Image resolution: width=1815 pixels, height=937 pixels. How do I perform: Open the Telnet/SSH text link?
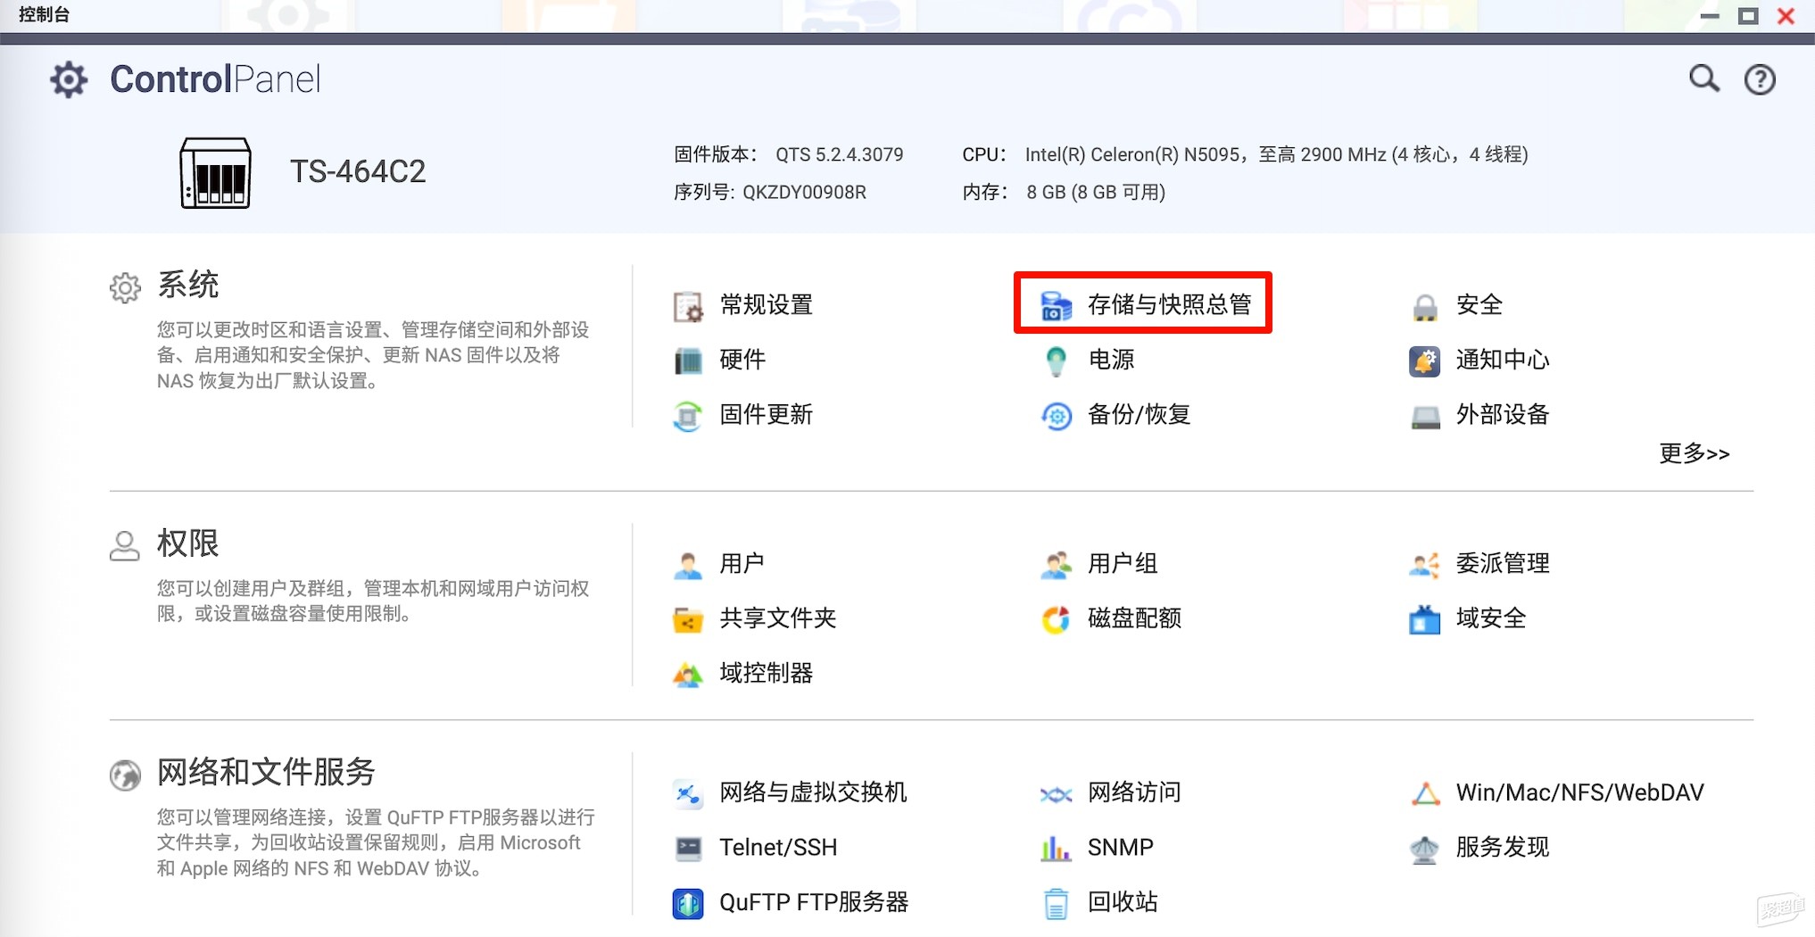778,848
